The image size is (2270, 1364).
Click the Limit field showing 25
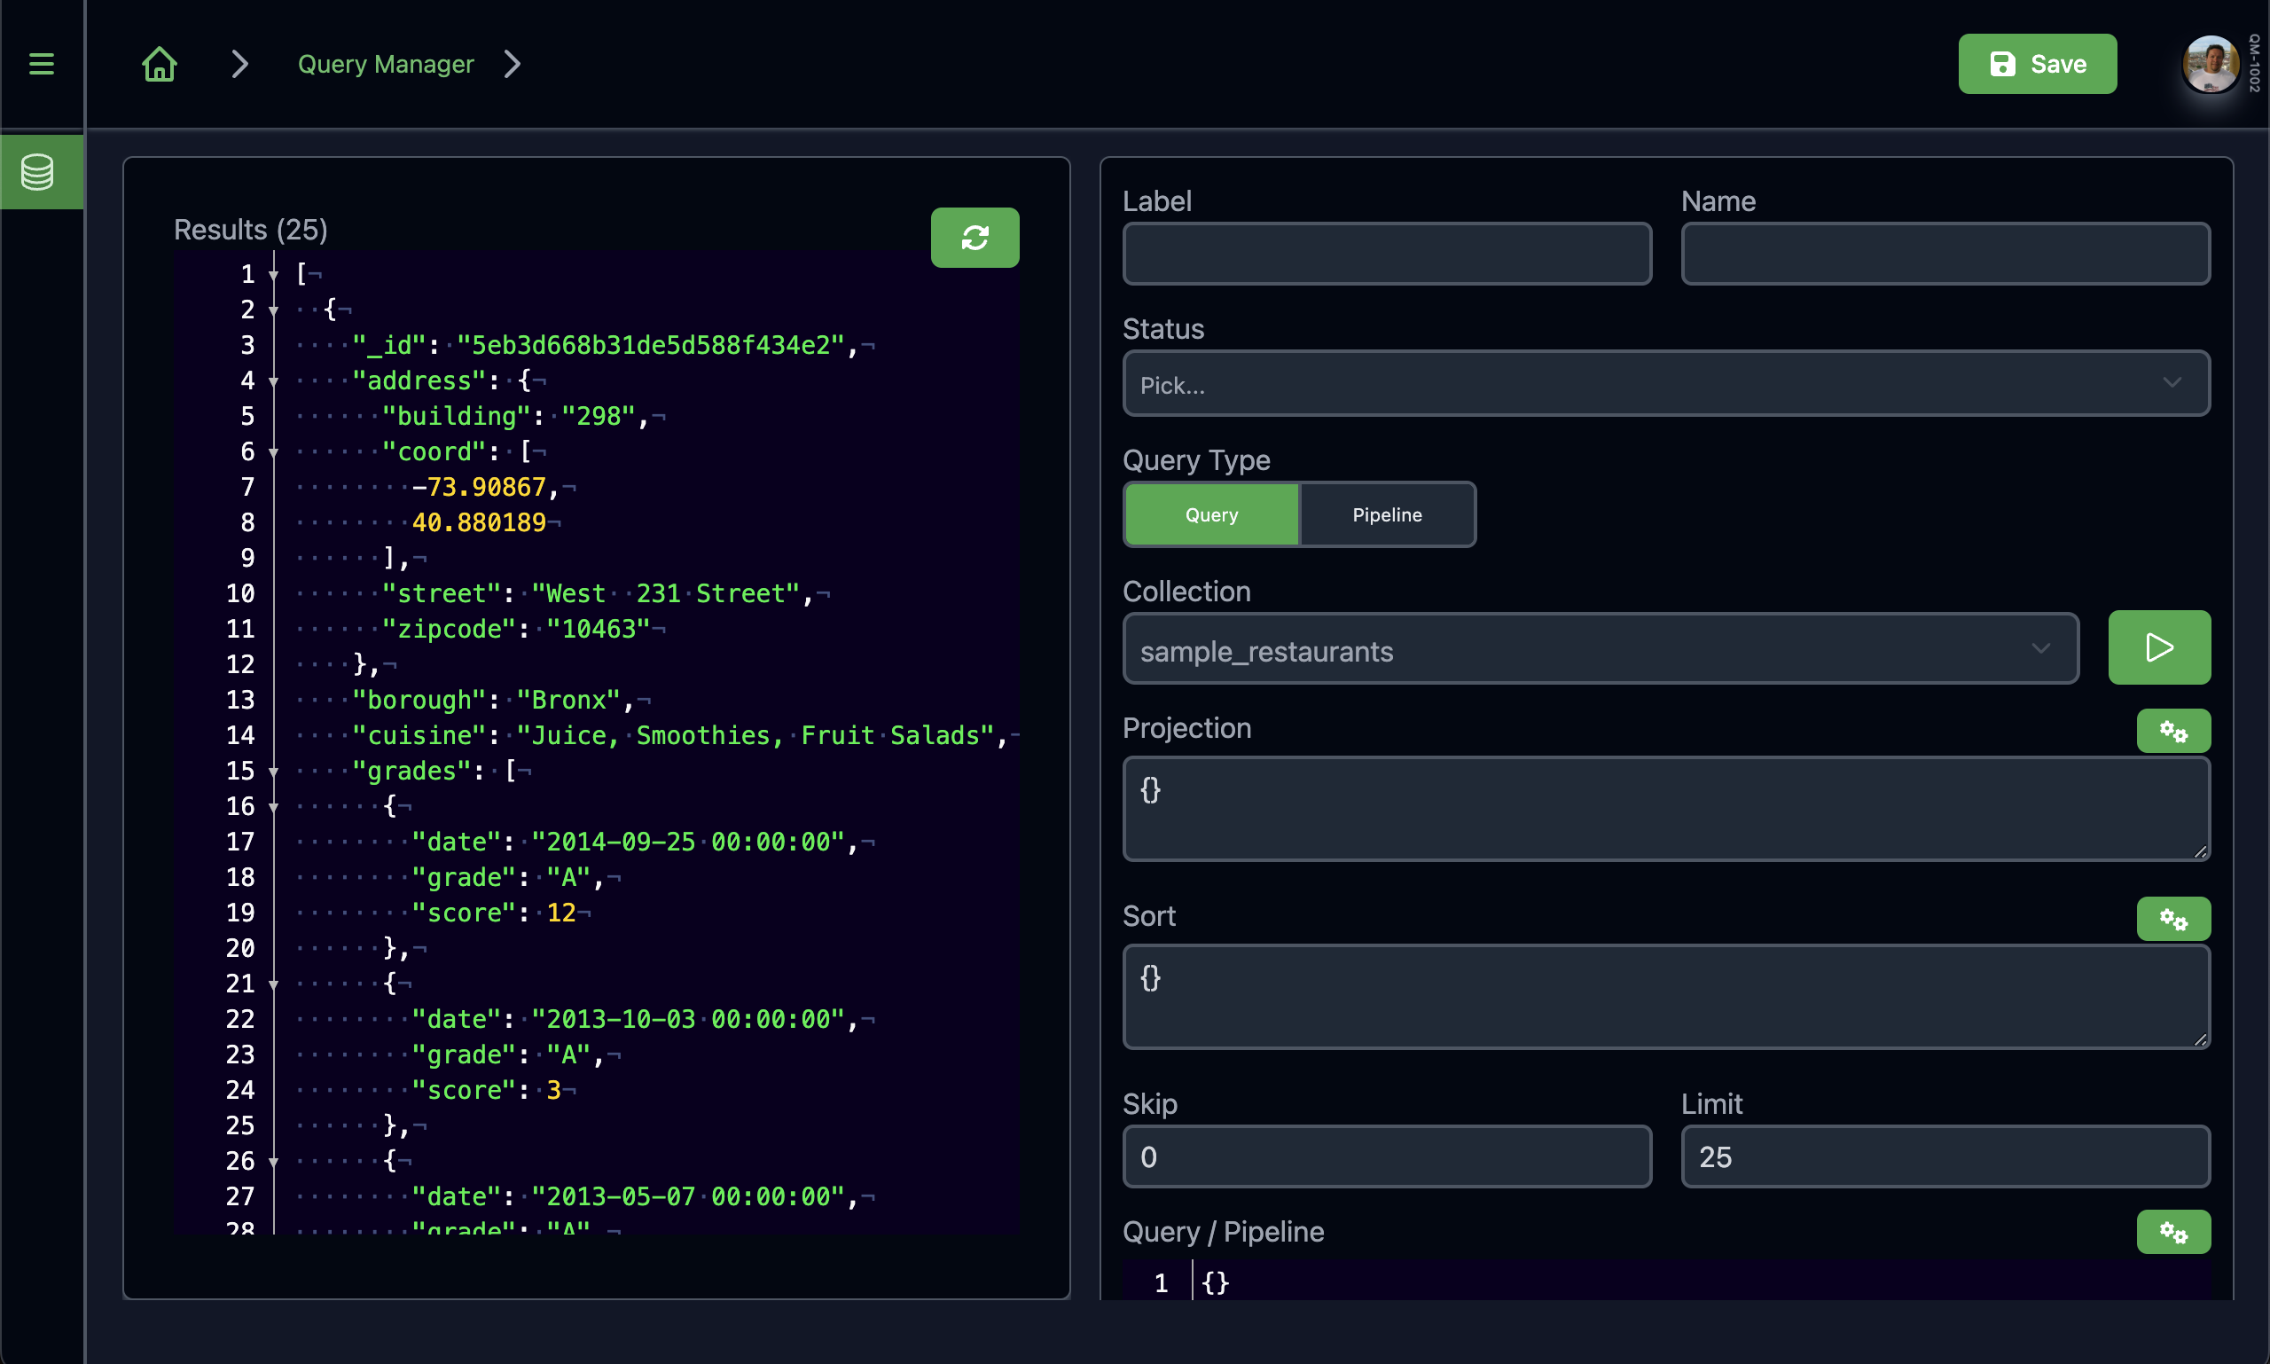tap(1945, 1156)
